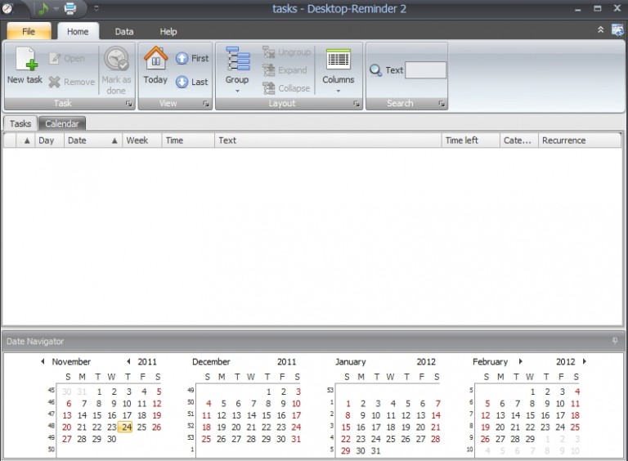Click the icon at ribbon's far right
The height and width of the screenshot is (461, 628).
(617, 29)
